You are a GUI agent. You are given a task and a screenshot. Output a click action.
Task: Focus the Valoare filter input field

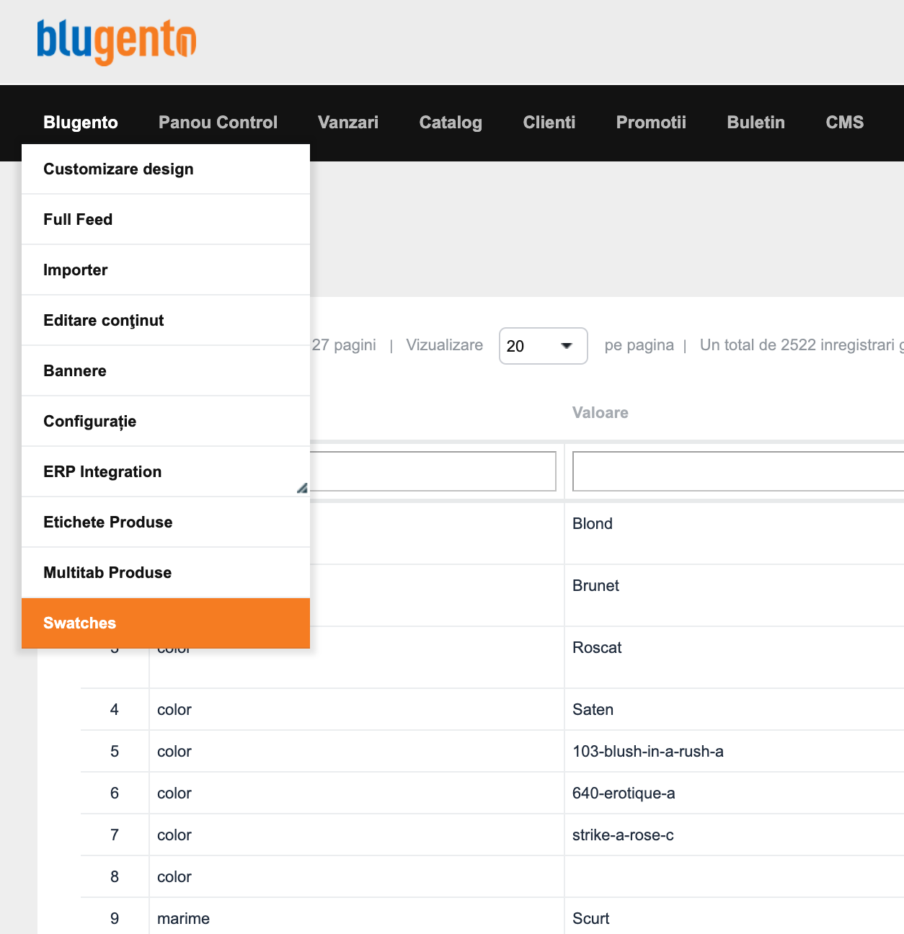pos(738,471)
